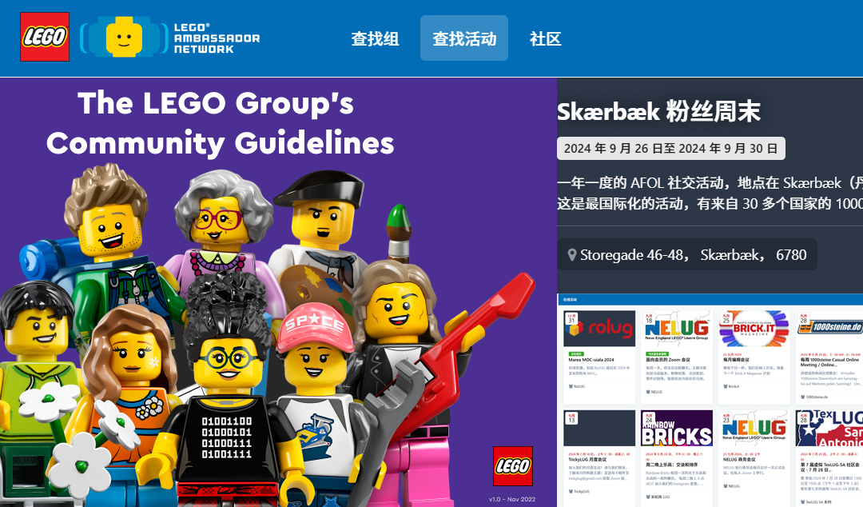863x507 pixels.
Task: Open the 1000steine.de event card
Action: coord(829,357)
